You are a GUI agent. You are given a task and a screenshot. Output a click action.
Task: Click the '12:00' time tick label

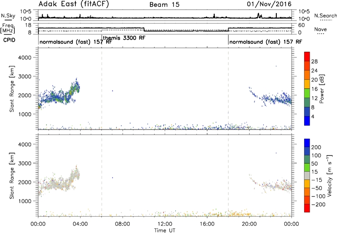pos(165,224)
